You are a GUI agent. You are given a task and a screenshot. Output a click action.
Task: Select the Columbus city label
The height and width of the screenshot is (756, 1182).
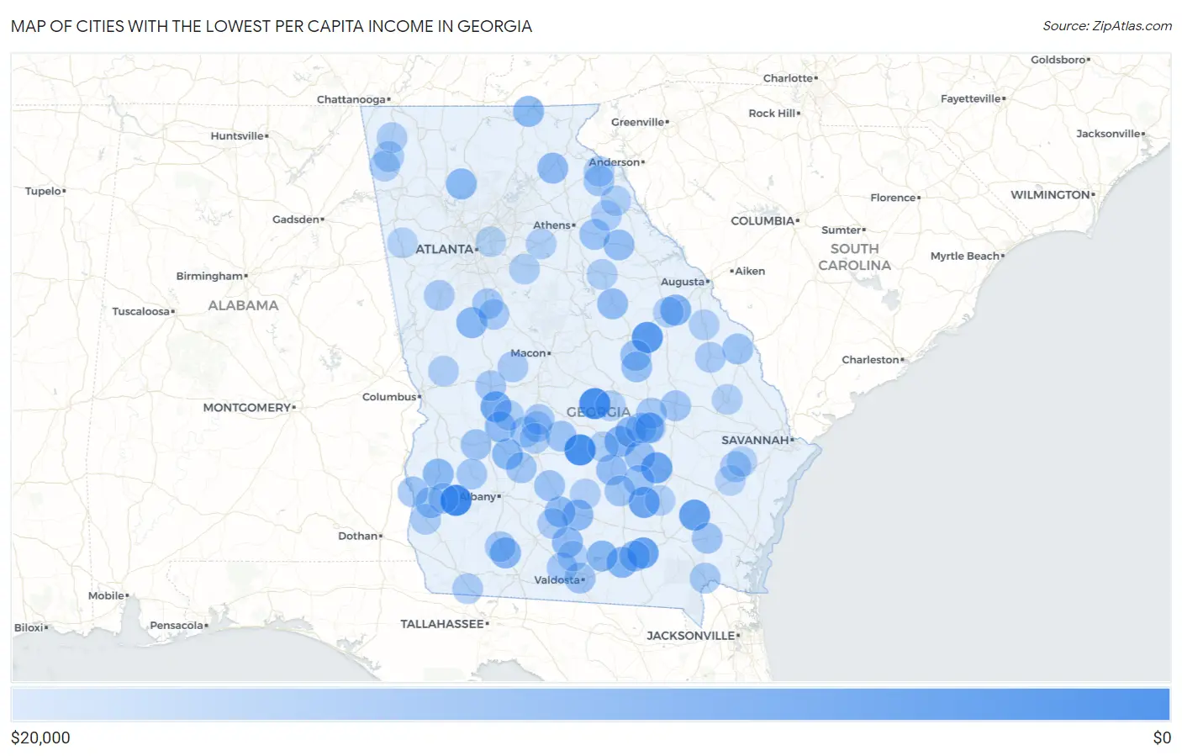click(390, 397)
